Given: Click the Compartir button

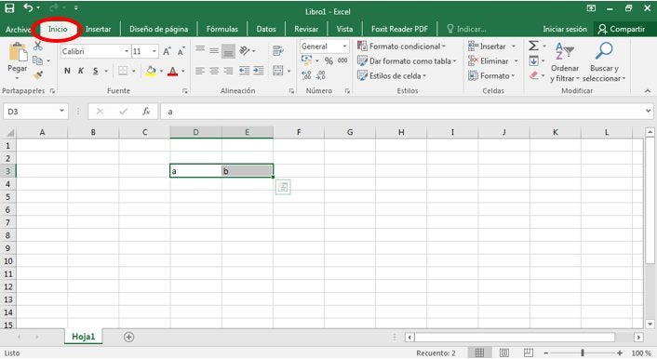Looking at the screenshot, I should coord(622,29).
